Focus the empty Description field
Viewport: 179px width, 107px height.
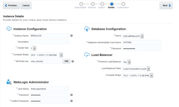(50, 41)
